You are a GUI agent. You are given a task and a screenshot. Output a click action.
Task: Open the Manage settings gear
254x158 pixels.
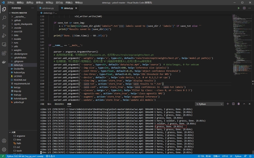4,149
